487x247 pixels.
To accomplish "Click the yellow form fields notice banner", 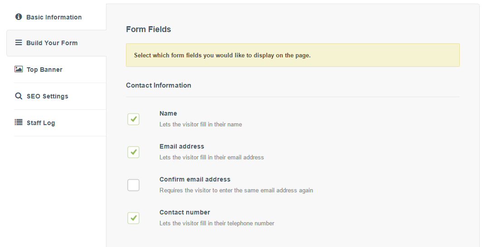I will [x=293, y=55].
